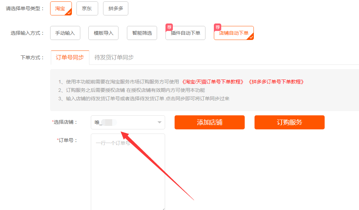Open 拼多多订单号下单教程 link
Viewport: 359px width, 210px height.
pos(276,82)
